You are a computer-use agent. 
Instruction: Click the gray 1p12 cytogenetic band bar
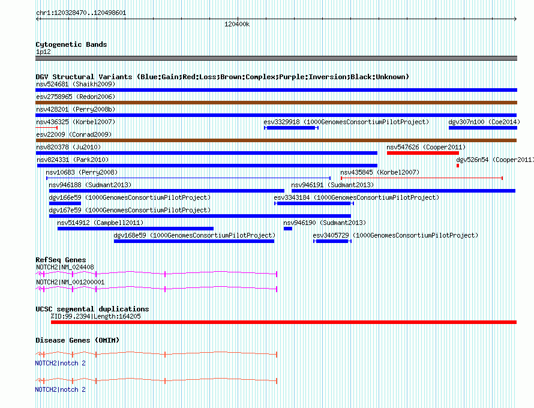(276, 58)
